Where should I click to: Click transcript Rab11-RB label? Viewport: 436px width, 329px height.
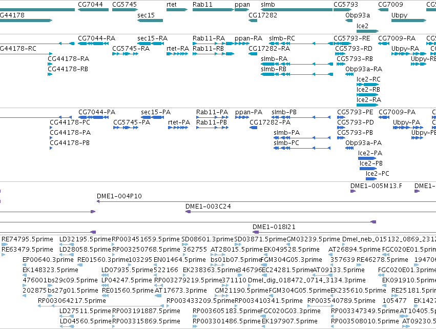point(209,48)
